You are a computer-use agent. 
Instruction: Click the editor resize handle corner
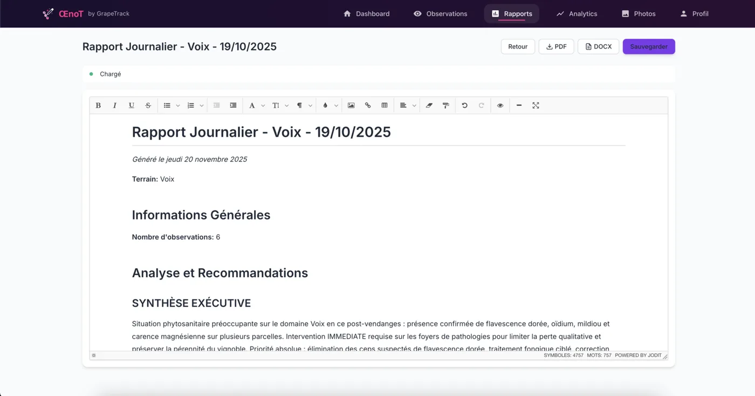click(x=665, y=356)
